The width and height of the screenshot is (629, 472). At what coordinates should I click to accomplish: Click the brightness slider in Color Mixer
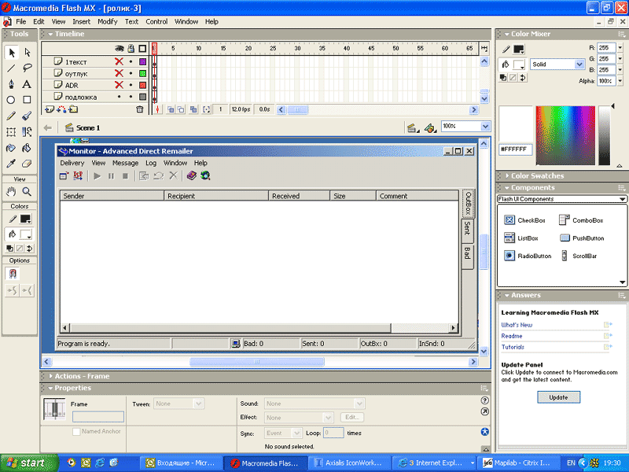pyautogui.click(x=605, y=135)
